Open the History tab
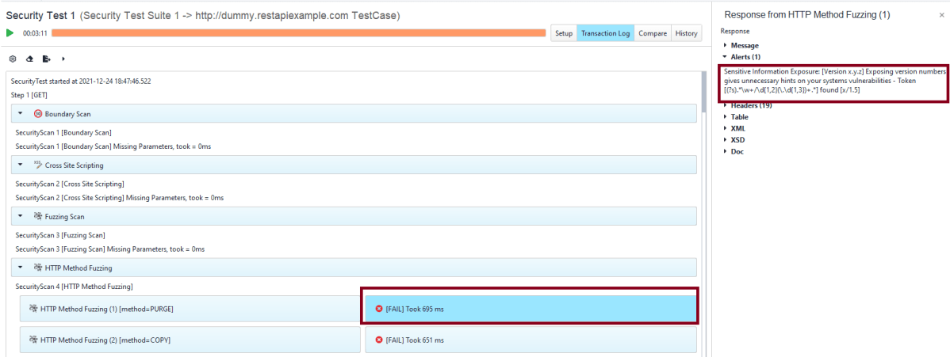This screenshot has height=357, width=950. point(687,33)
